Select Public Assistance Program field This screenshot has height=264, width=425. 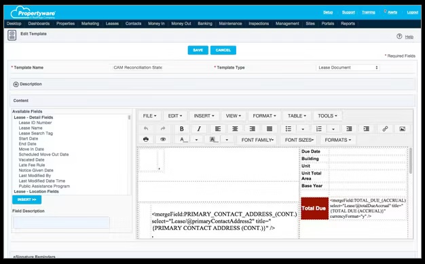[44, 186]
